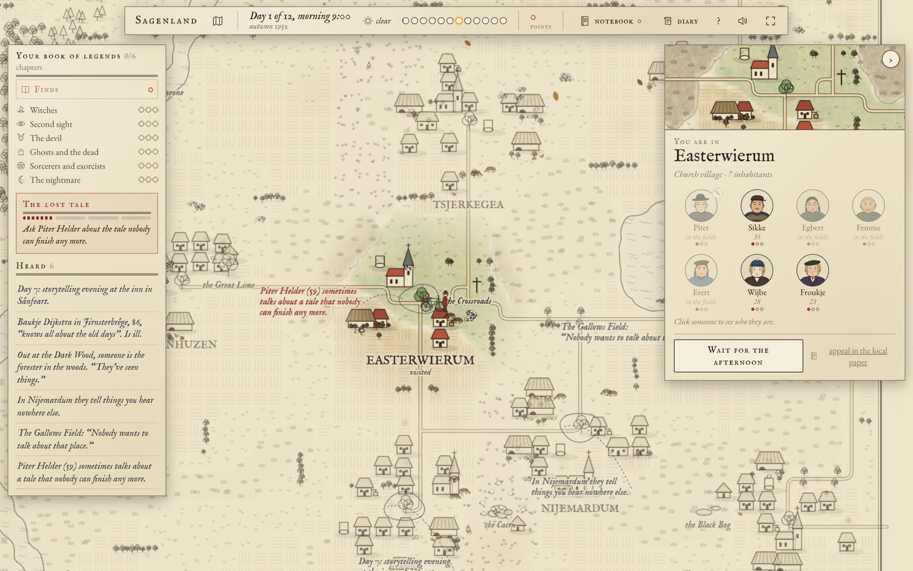Screen dimensions: 913x571
Task: Select Egbert's portrait
Action: (813, 206)
